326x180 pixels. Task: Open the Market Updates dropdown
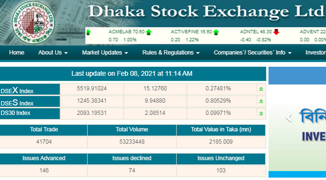tap(105, 53)
